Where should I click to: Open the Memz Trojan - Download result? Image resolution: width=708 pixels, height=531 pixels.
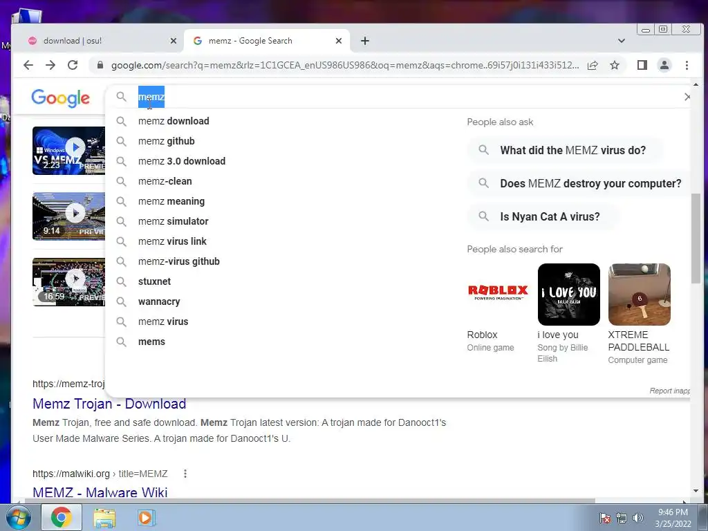109,404
